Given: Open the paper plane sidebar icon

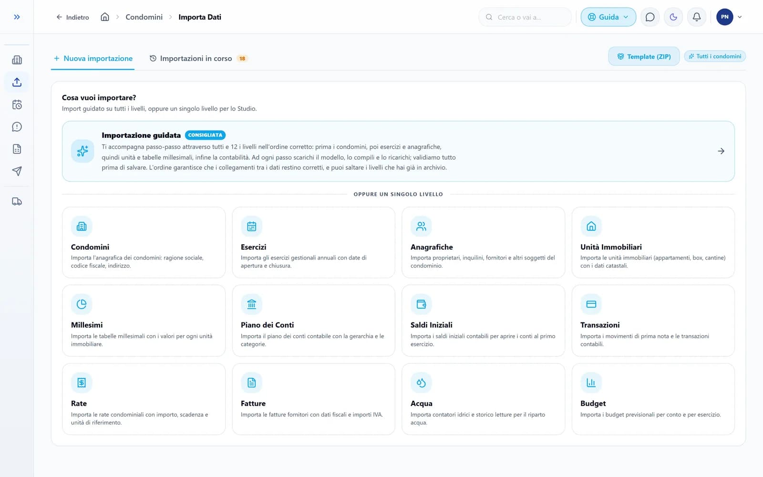Looking at the screenshot, I should [x=17, y=171].
